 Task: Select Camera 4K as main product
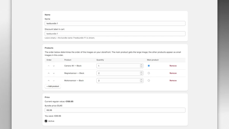tap(149, 66)
